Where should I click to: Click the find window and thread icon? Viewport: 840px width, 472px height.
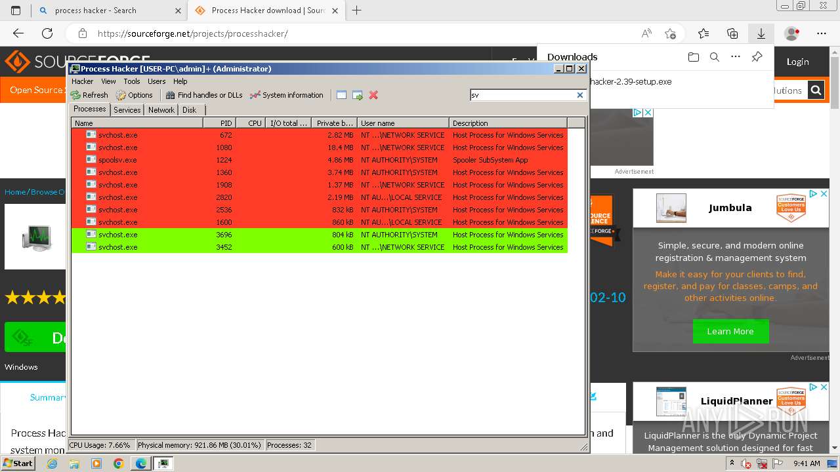358,95
